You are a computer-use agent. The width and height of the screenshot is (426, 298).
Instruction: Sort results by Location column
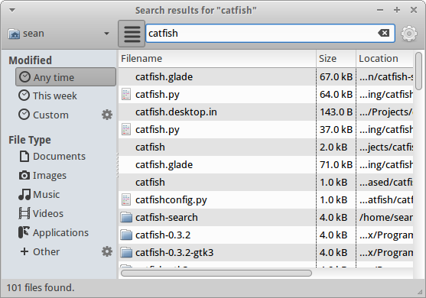pyautogui.click(x=385, y=59)
